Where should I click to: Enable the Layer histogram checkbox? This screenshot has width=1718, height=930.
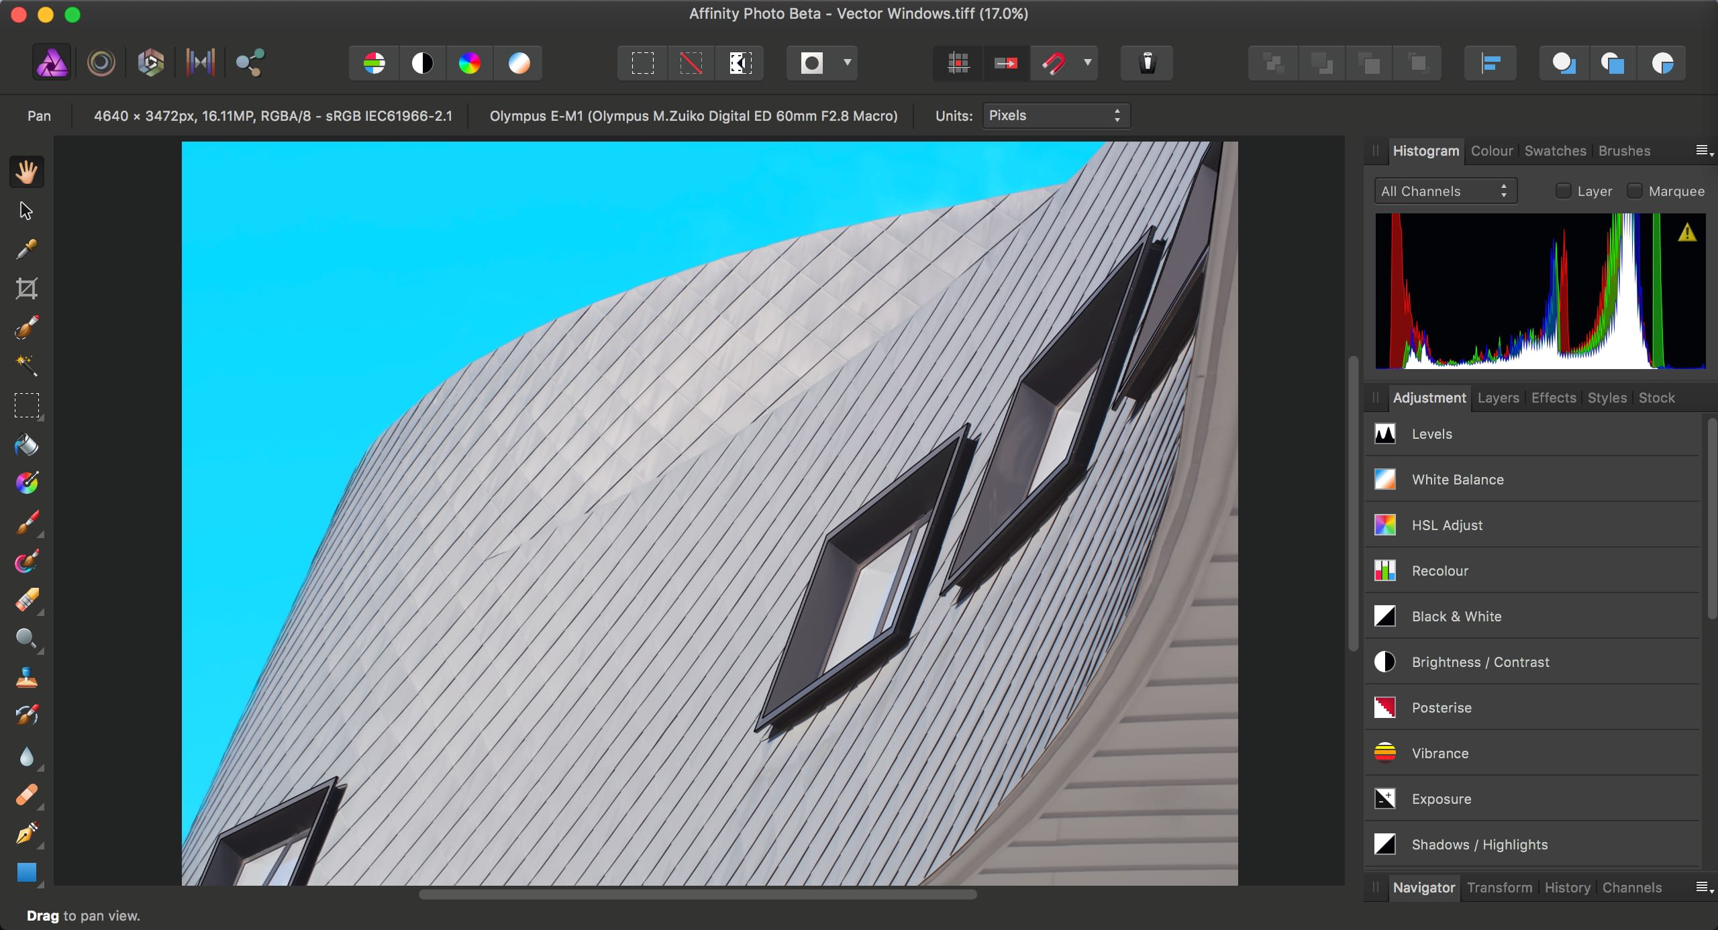pyautogui.click(x=1563, y=191)
